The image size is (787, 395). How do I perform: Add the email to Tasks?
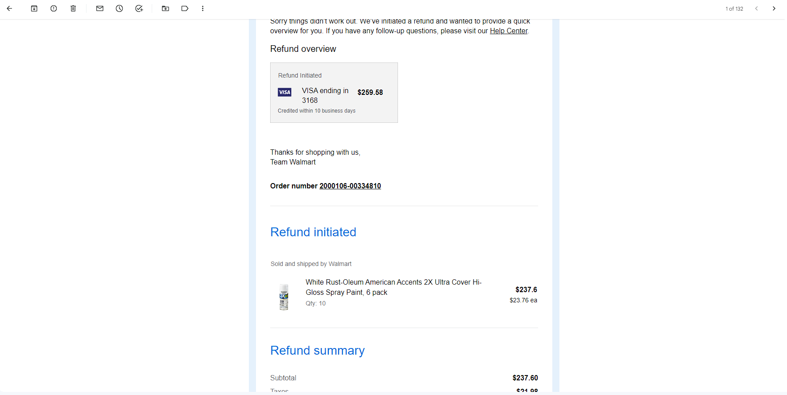click(x=139, y=8)
